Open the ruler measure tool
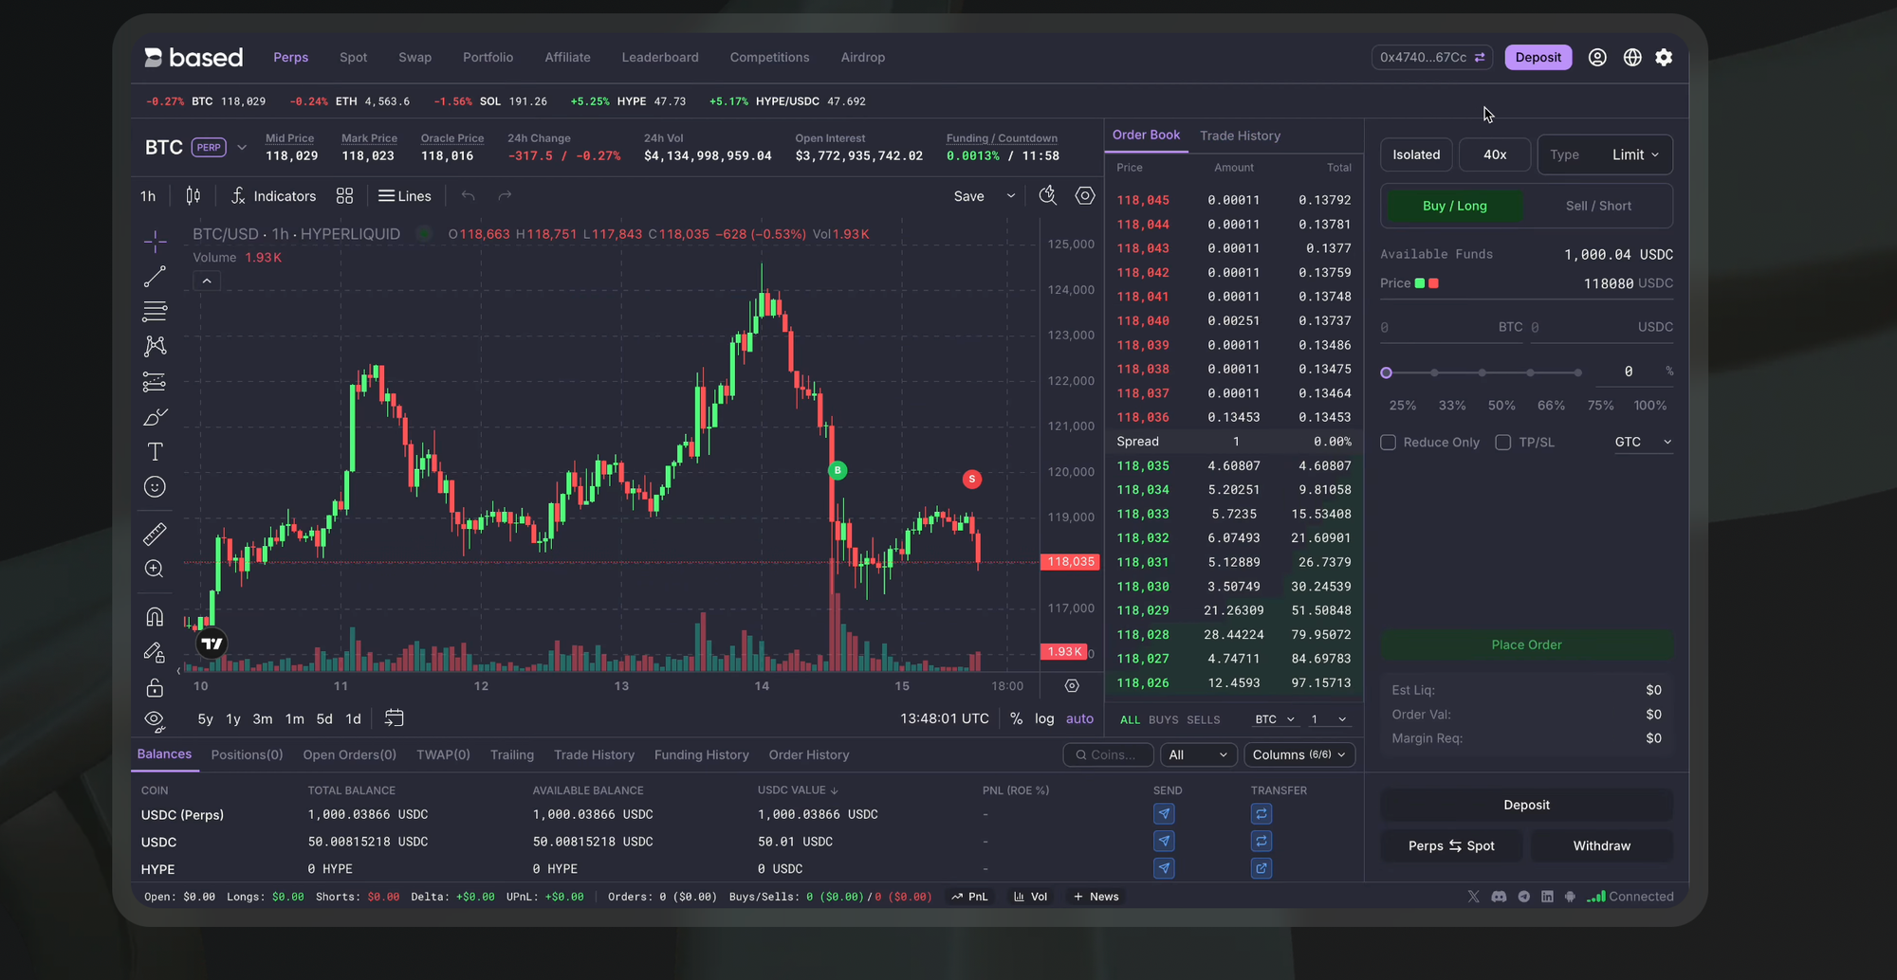 [155, 534]
